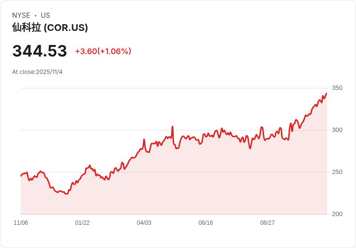The width and height of the screenshot is (356, 248).
Task: Click the shaded area under the price line
Action: click(193, 184)
